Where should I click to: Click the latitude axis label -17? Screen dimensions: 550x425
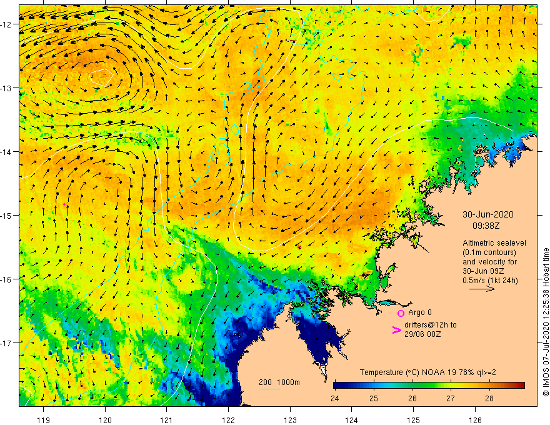(x=6, y=342)
